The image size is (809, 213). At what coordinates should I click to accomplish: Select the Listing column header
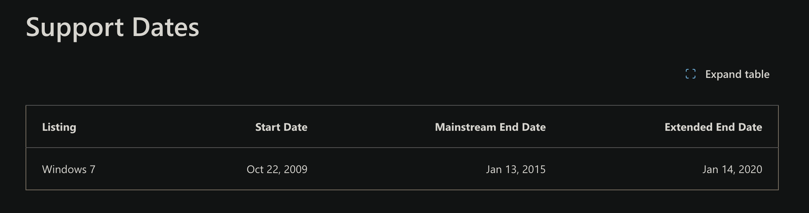[x=59, y=127]
